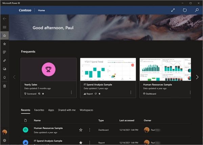Click 'Report' type cell in IT Spend row
The height and width of the screenshot is (145, 203).
point(101,143)
